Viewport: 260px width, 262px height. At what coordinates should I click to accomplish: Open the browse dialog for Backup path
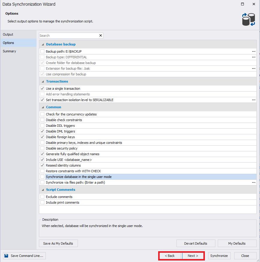253,51
